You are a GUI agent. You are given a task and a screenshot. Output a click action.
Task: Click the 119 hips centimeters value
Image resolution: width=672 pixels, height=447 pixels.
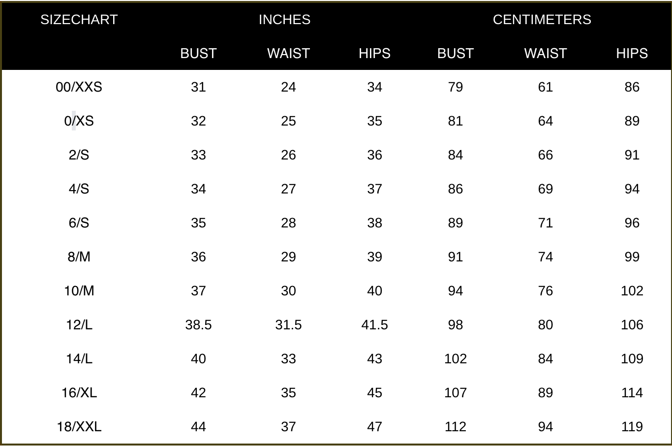632,427
